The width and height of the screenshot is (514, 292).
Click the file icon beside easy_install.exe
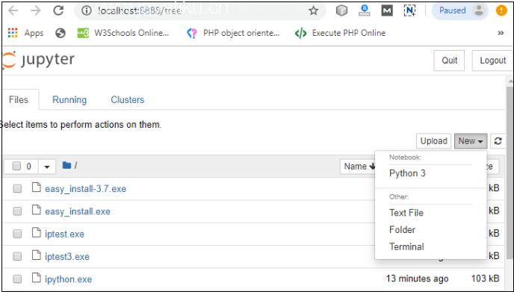click(x=37, y=210)
